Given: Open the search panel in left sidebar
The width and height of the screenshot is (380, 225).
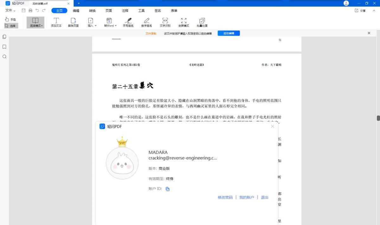Looking at the screenshot, I should coord(4,57).
